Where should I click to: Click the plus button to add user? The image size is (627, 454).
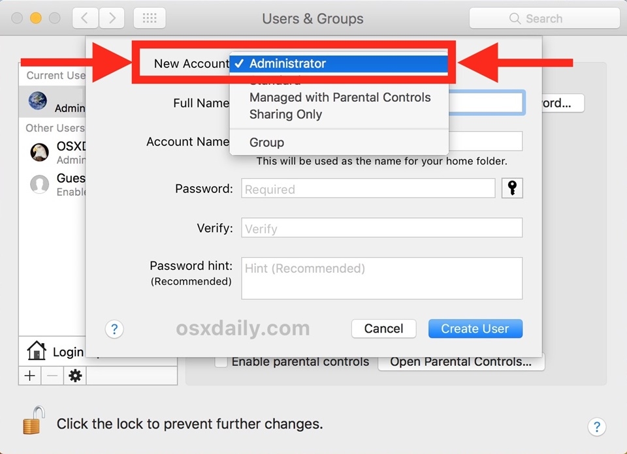pos(29,376)
